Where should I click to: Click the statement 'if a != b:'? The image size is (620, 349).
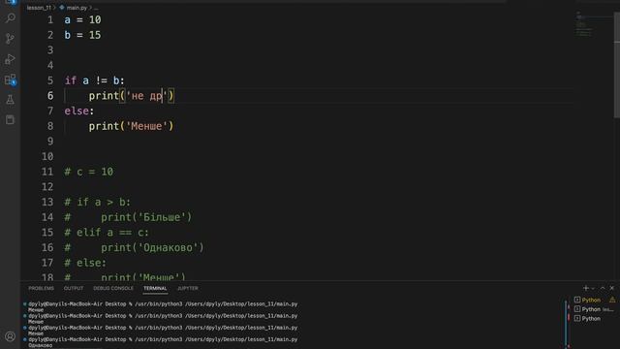(x=95, y=80)
